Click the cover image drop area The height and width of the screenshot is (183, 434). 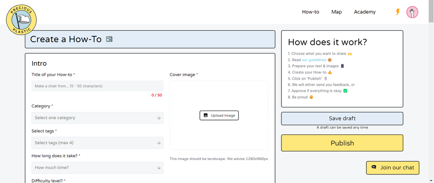pos(219,116)
